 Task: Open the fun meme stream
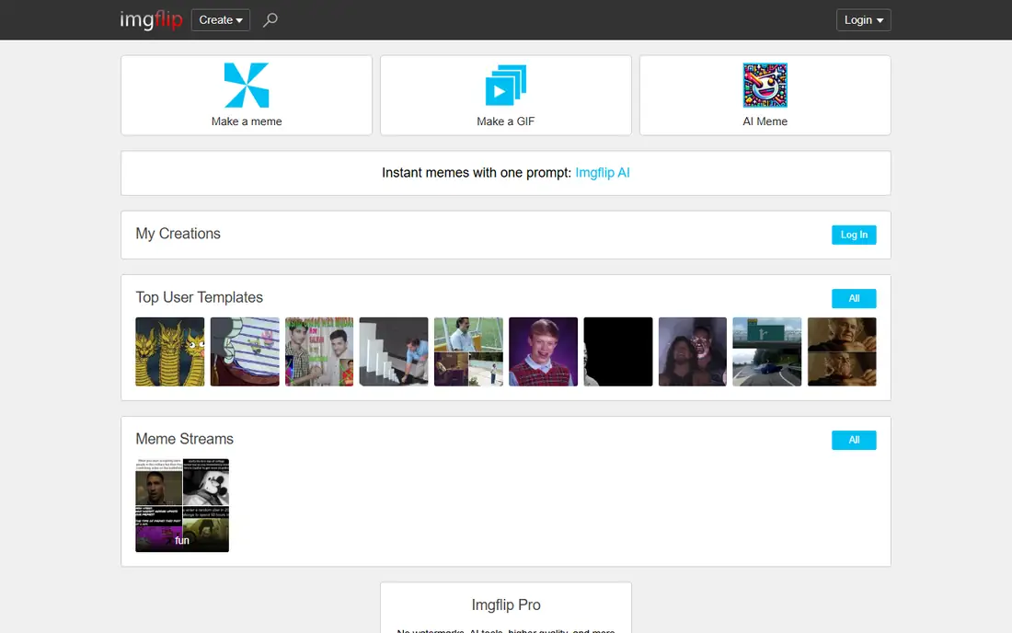(182, 505)
